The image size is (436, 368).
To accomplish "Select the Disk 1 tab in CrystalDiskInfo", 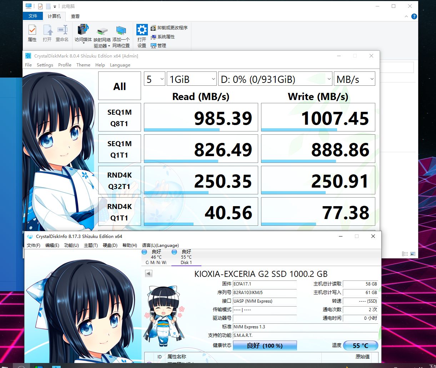I will tap(186, 257).
